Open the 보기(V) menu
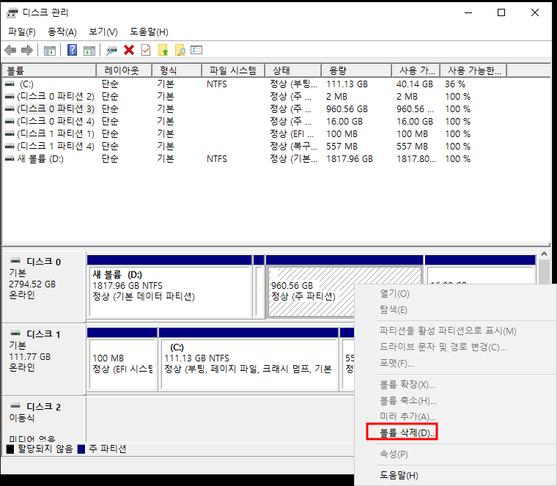The width and height of the screenshot is (557, 486). [103, 32]
